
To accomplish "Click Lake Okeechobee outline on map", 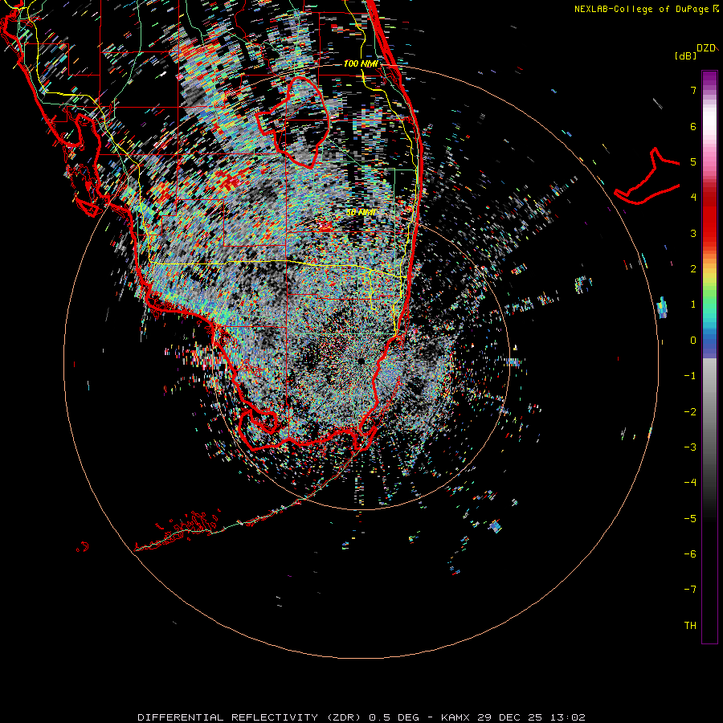I will [x=293, y=122].
